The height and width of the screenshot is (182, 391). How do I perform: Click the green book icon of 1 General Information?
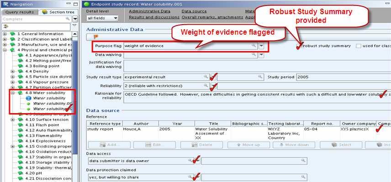click(x=13, y=34)
